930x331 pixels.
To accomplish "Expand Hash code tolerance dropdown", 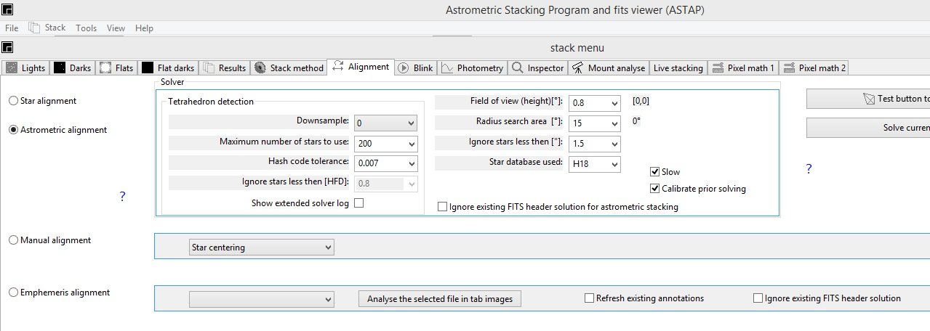I will coord(412,163).
